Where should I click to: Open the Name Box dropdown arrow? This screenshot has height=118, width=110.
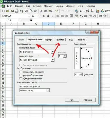point(20,20)
